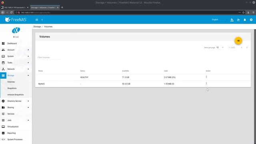Viewport: 256px width, 144px height.
Task: Click the collapse sidebar chevron icon
Action: [x=42, y=20]
